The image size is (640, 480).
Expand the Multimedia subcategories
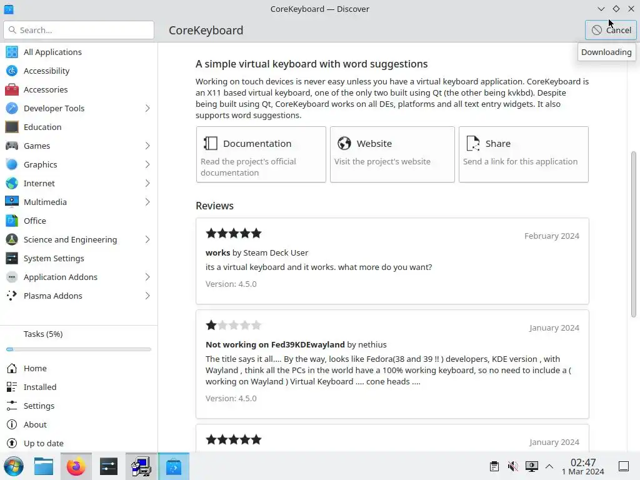coord(147,202)
